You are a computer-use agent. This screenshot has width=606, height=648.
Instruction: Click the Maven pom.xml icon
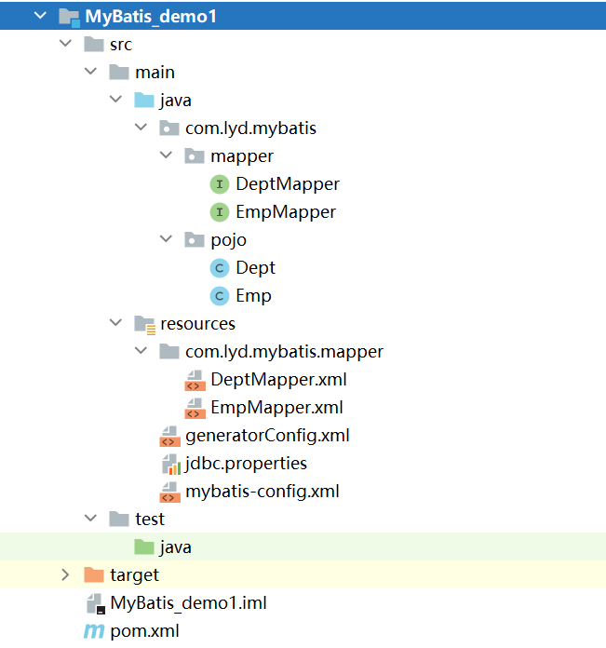(x=94, y=631)
